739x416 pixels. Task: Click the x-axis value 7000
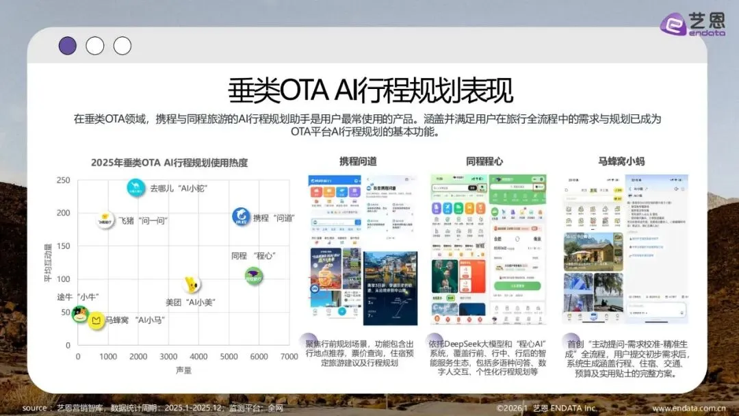coord(289,356)
